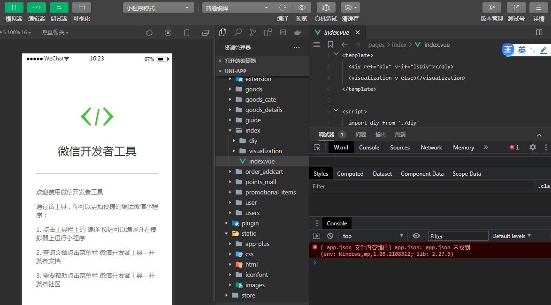Screen dimensions: 551x305
Task: Expand the visualization folder
Action: point(262,151)
